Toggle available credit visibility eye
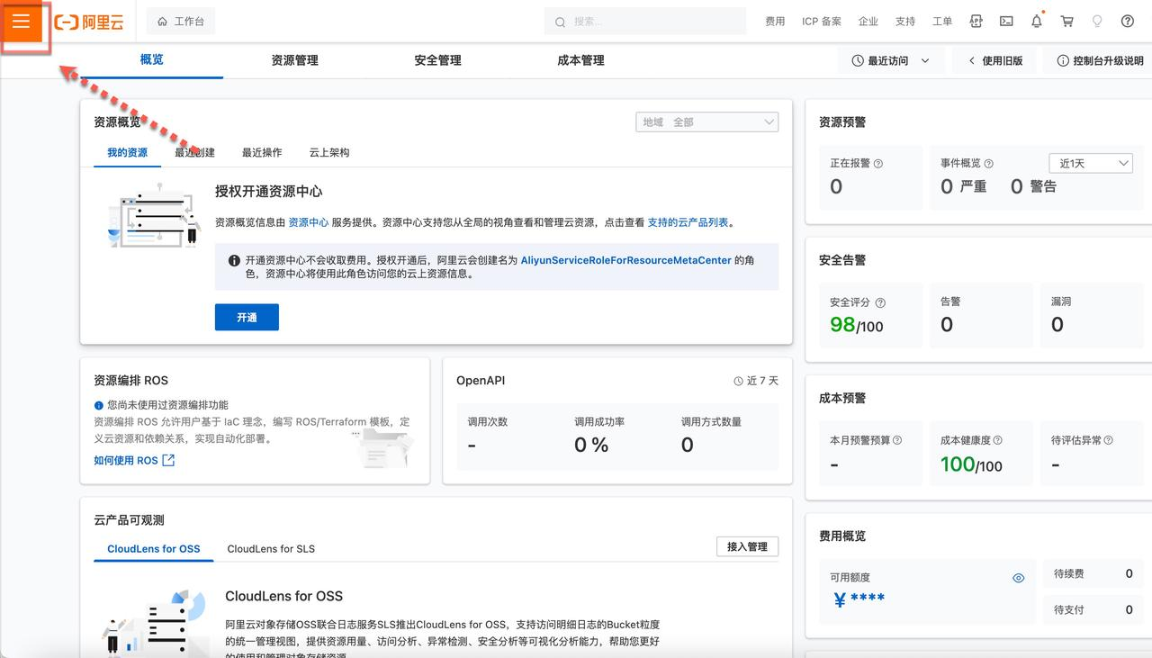 [1019, 578]
